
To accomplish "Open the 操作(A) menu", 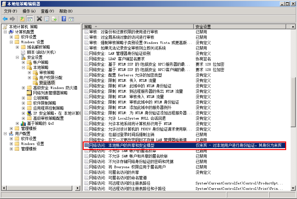I will pos(29,11).
